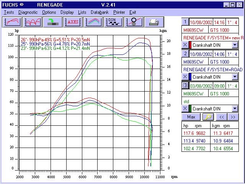245x184 pixels.
Task: Click the single power curve toolbar icon
Action: 12,22
